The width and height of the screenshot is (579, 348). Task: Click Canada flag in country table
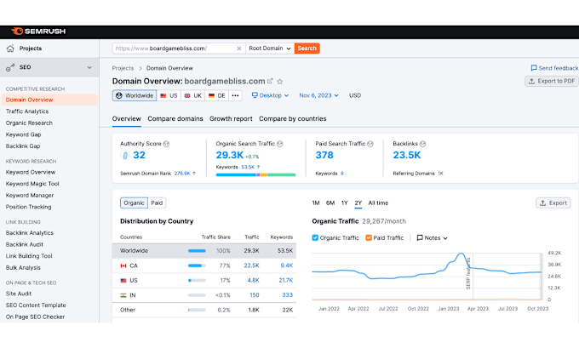[x=123, y=265]
